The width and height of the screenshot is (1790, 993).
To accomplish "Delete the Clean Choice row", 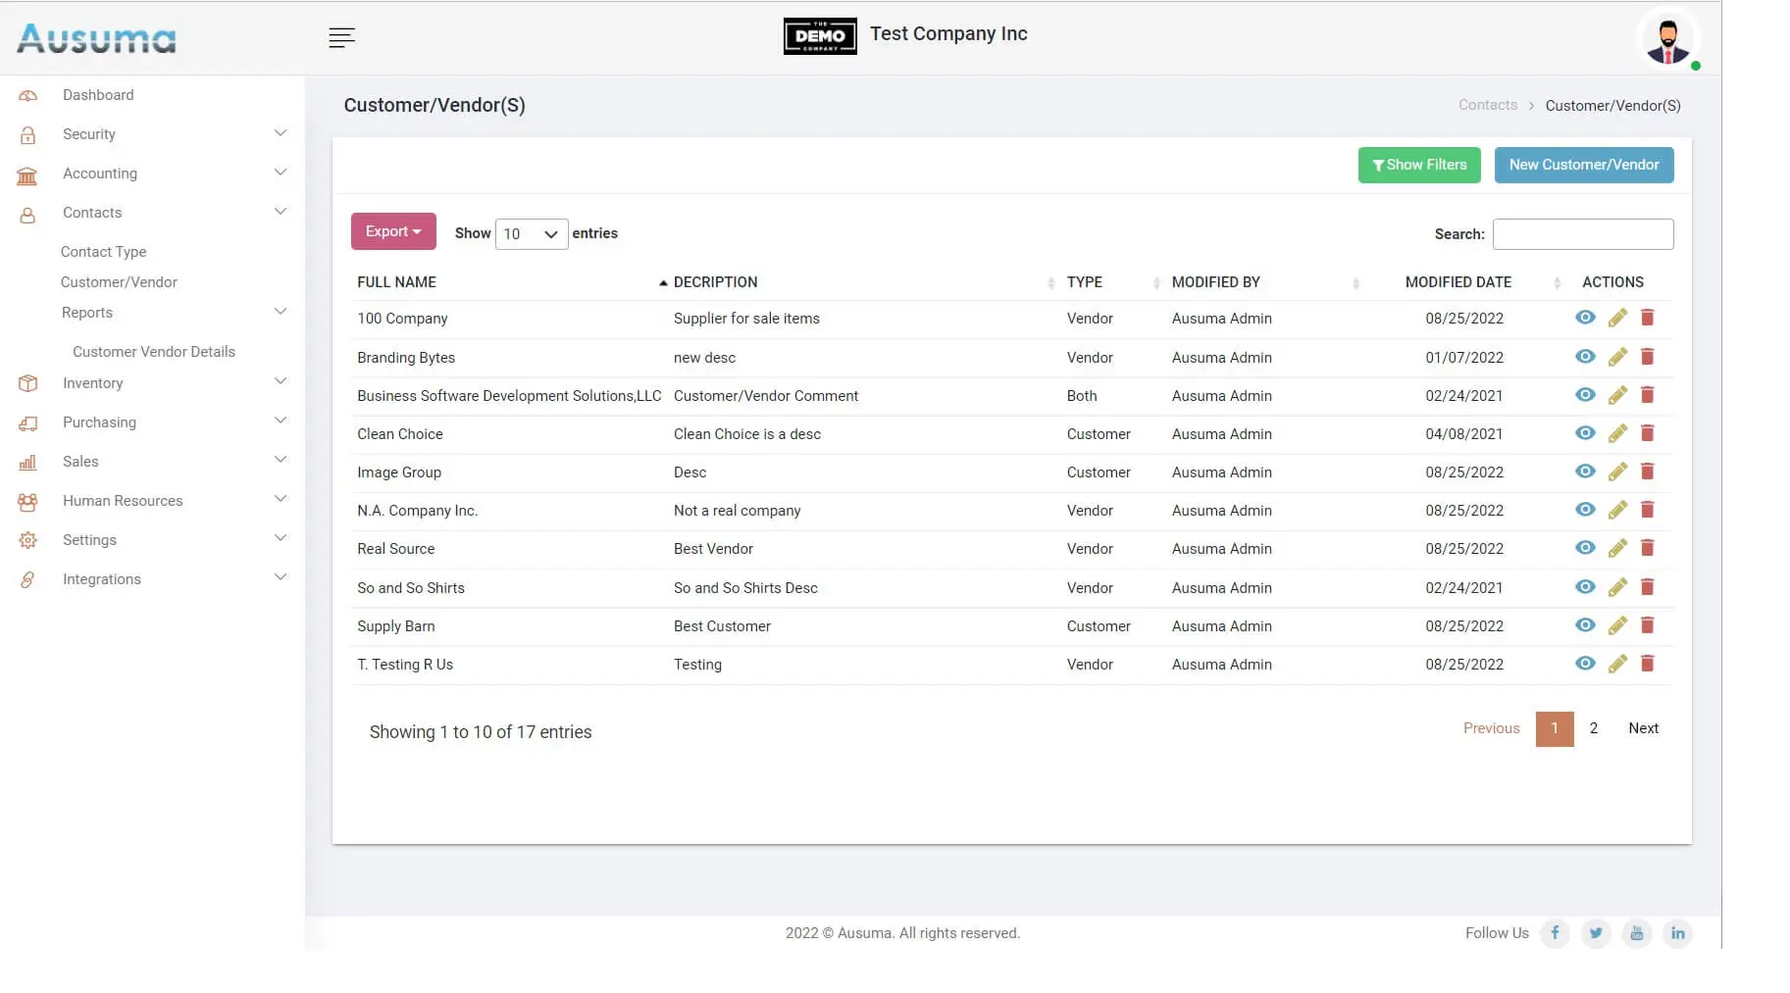I will [1647, 433].
